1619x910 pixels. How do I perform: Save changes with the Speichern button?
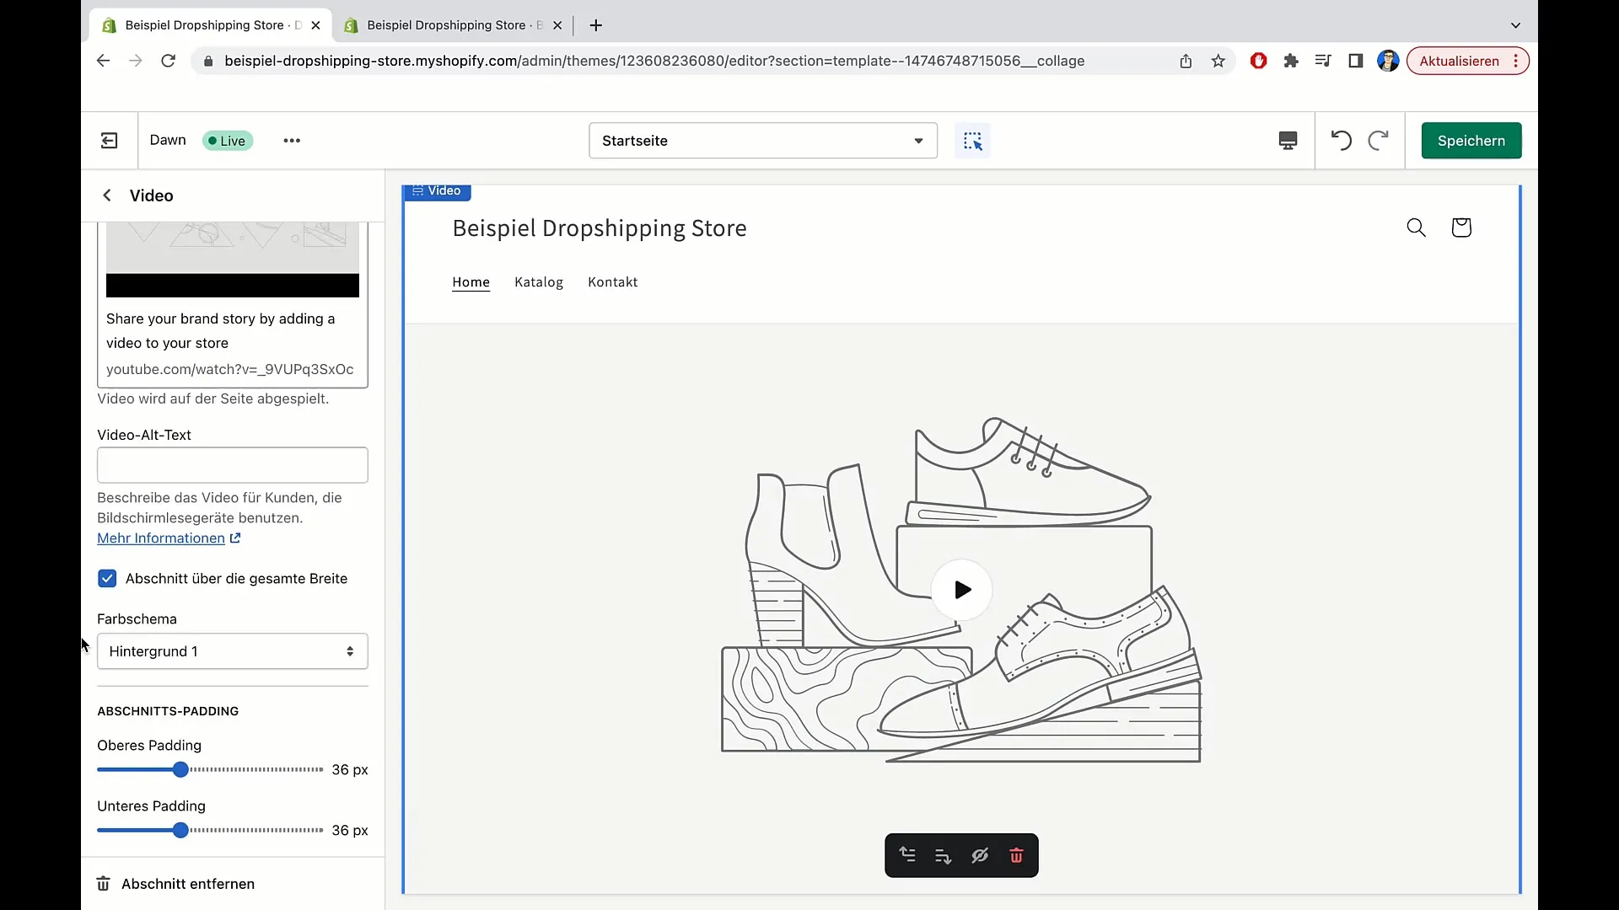[1471, 141]
